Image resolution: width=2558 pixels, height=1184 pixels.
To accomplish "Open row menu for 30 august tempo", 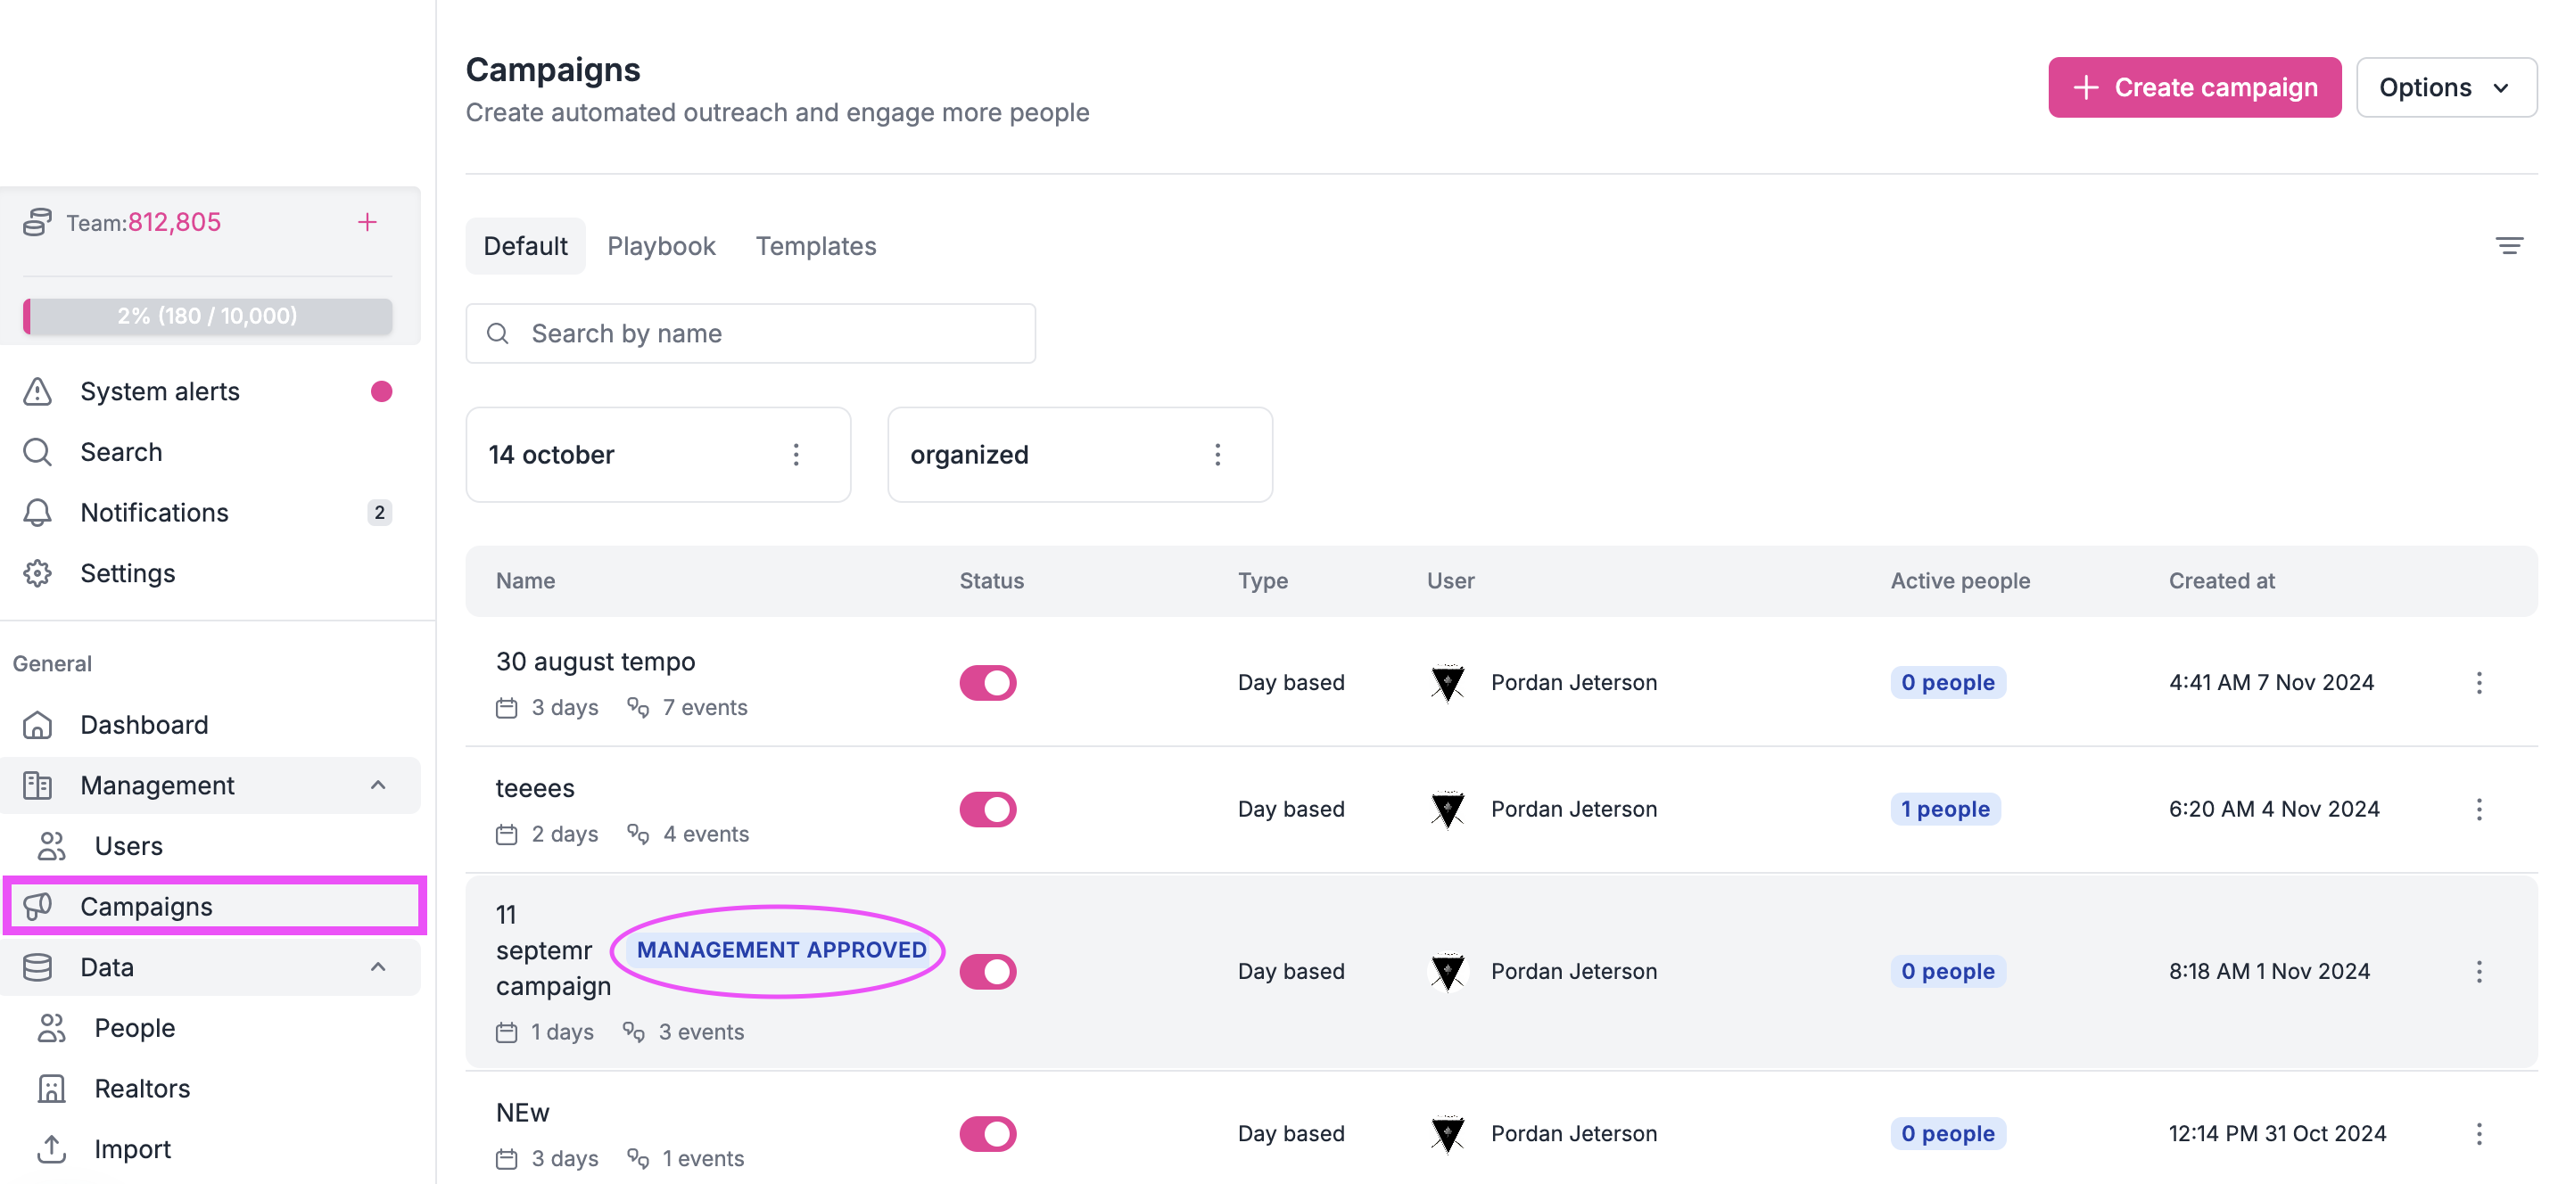I will pyautogui.click(x=2479, y=682).
